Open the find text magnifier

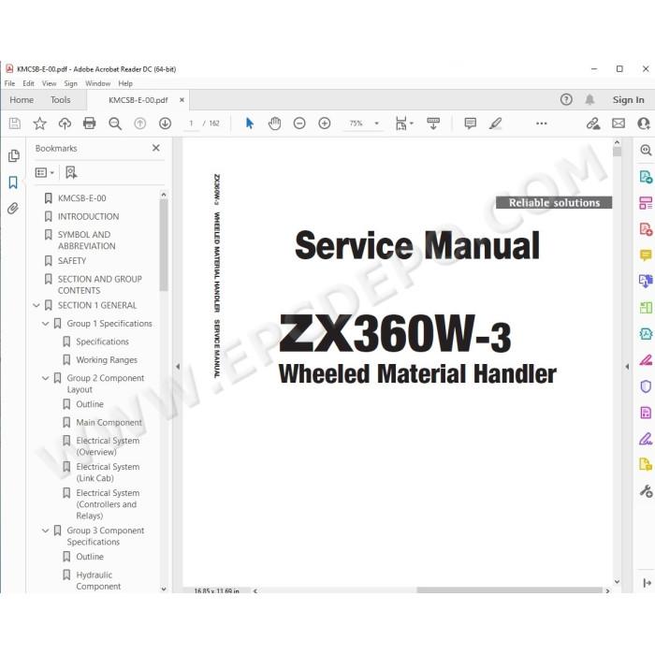tap(115, 124)
